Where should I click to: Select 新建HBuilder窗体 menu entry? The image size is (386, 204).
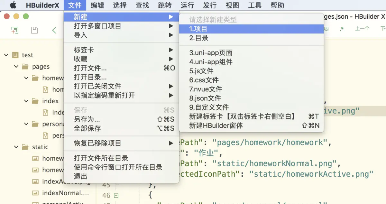click(251, 125)
